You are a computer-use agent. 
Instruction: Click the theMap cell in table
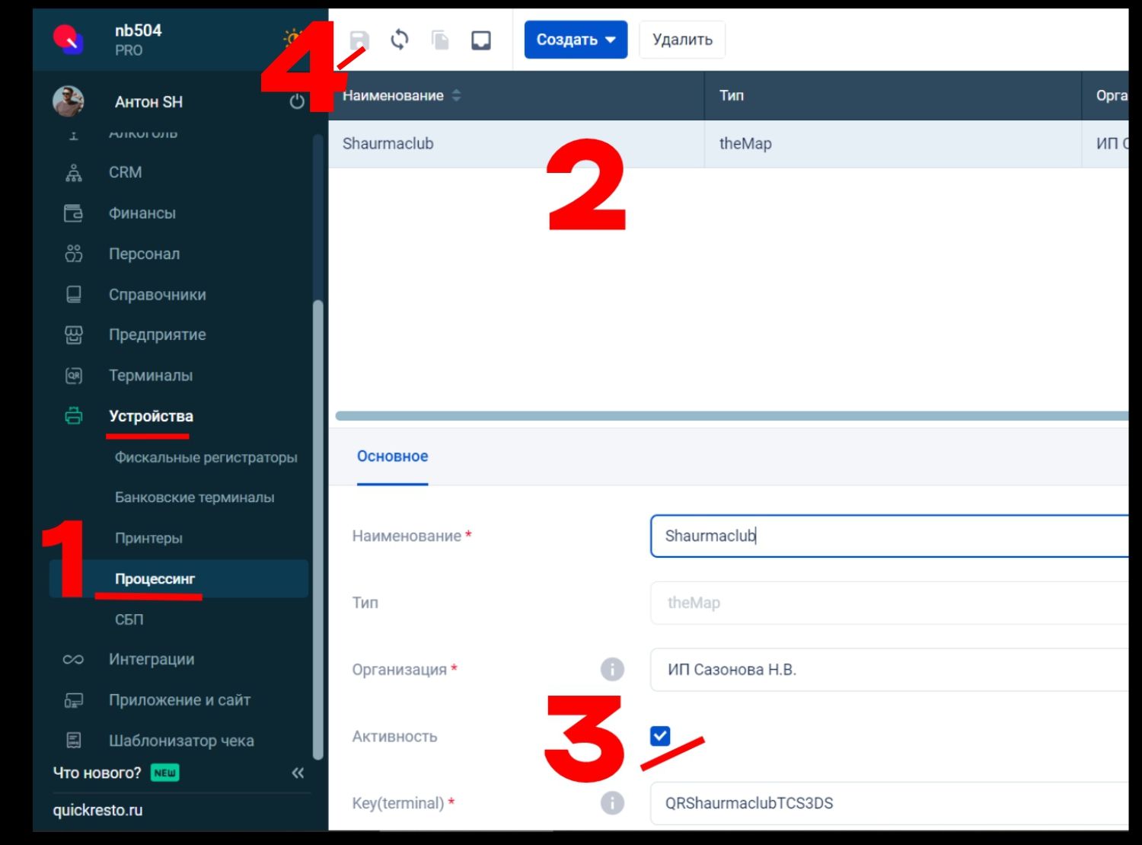(x=893, y=143)
